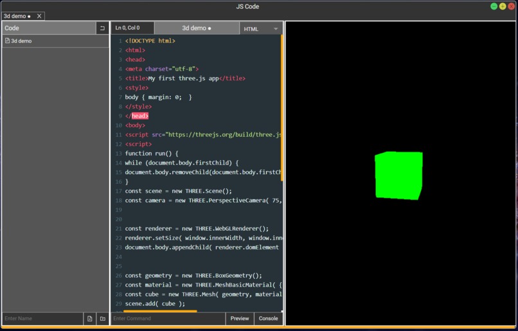Click the editor horizontal scrollbar
Viewport: 518px width, 331px height.
click(x=160, y=311)
